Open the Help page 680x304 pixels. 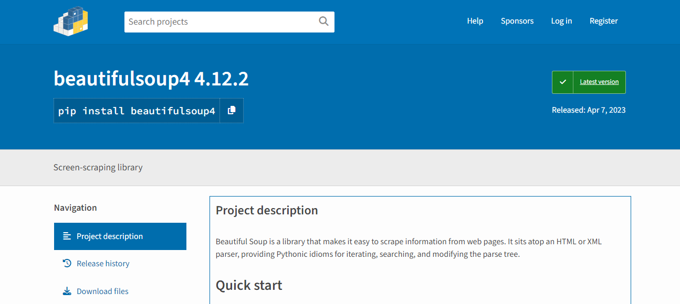475,21
